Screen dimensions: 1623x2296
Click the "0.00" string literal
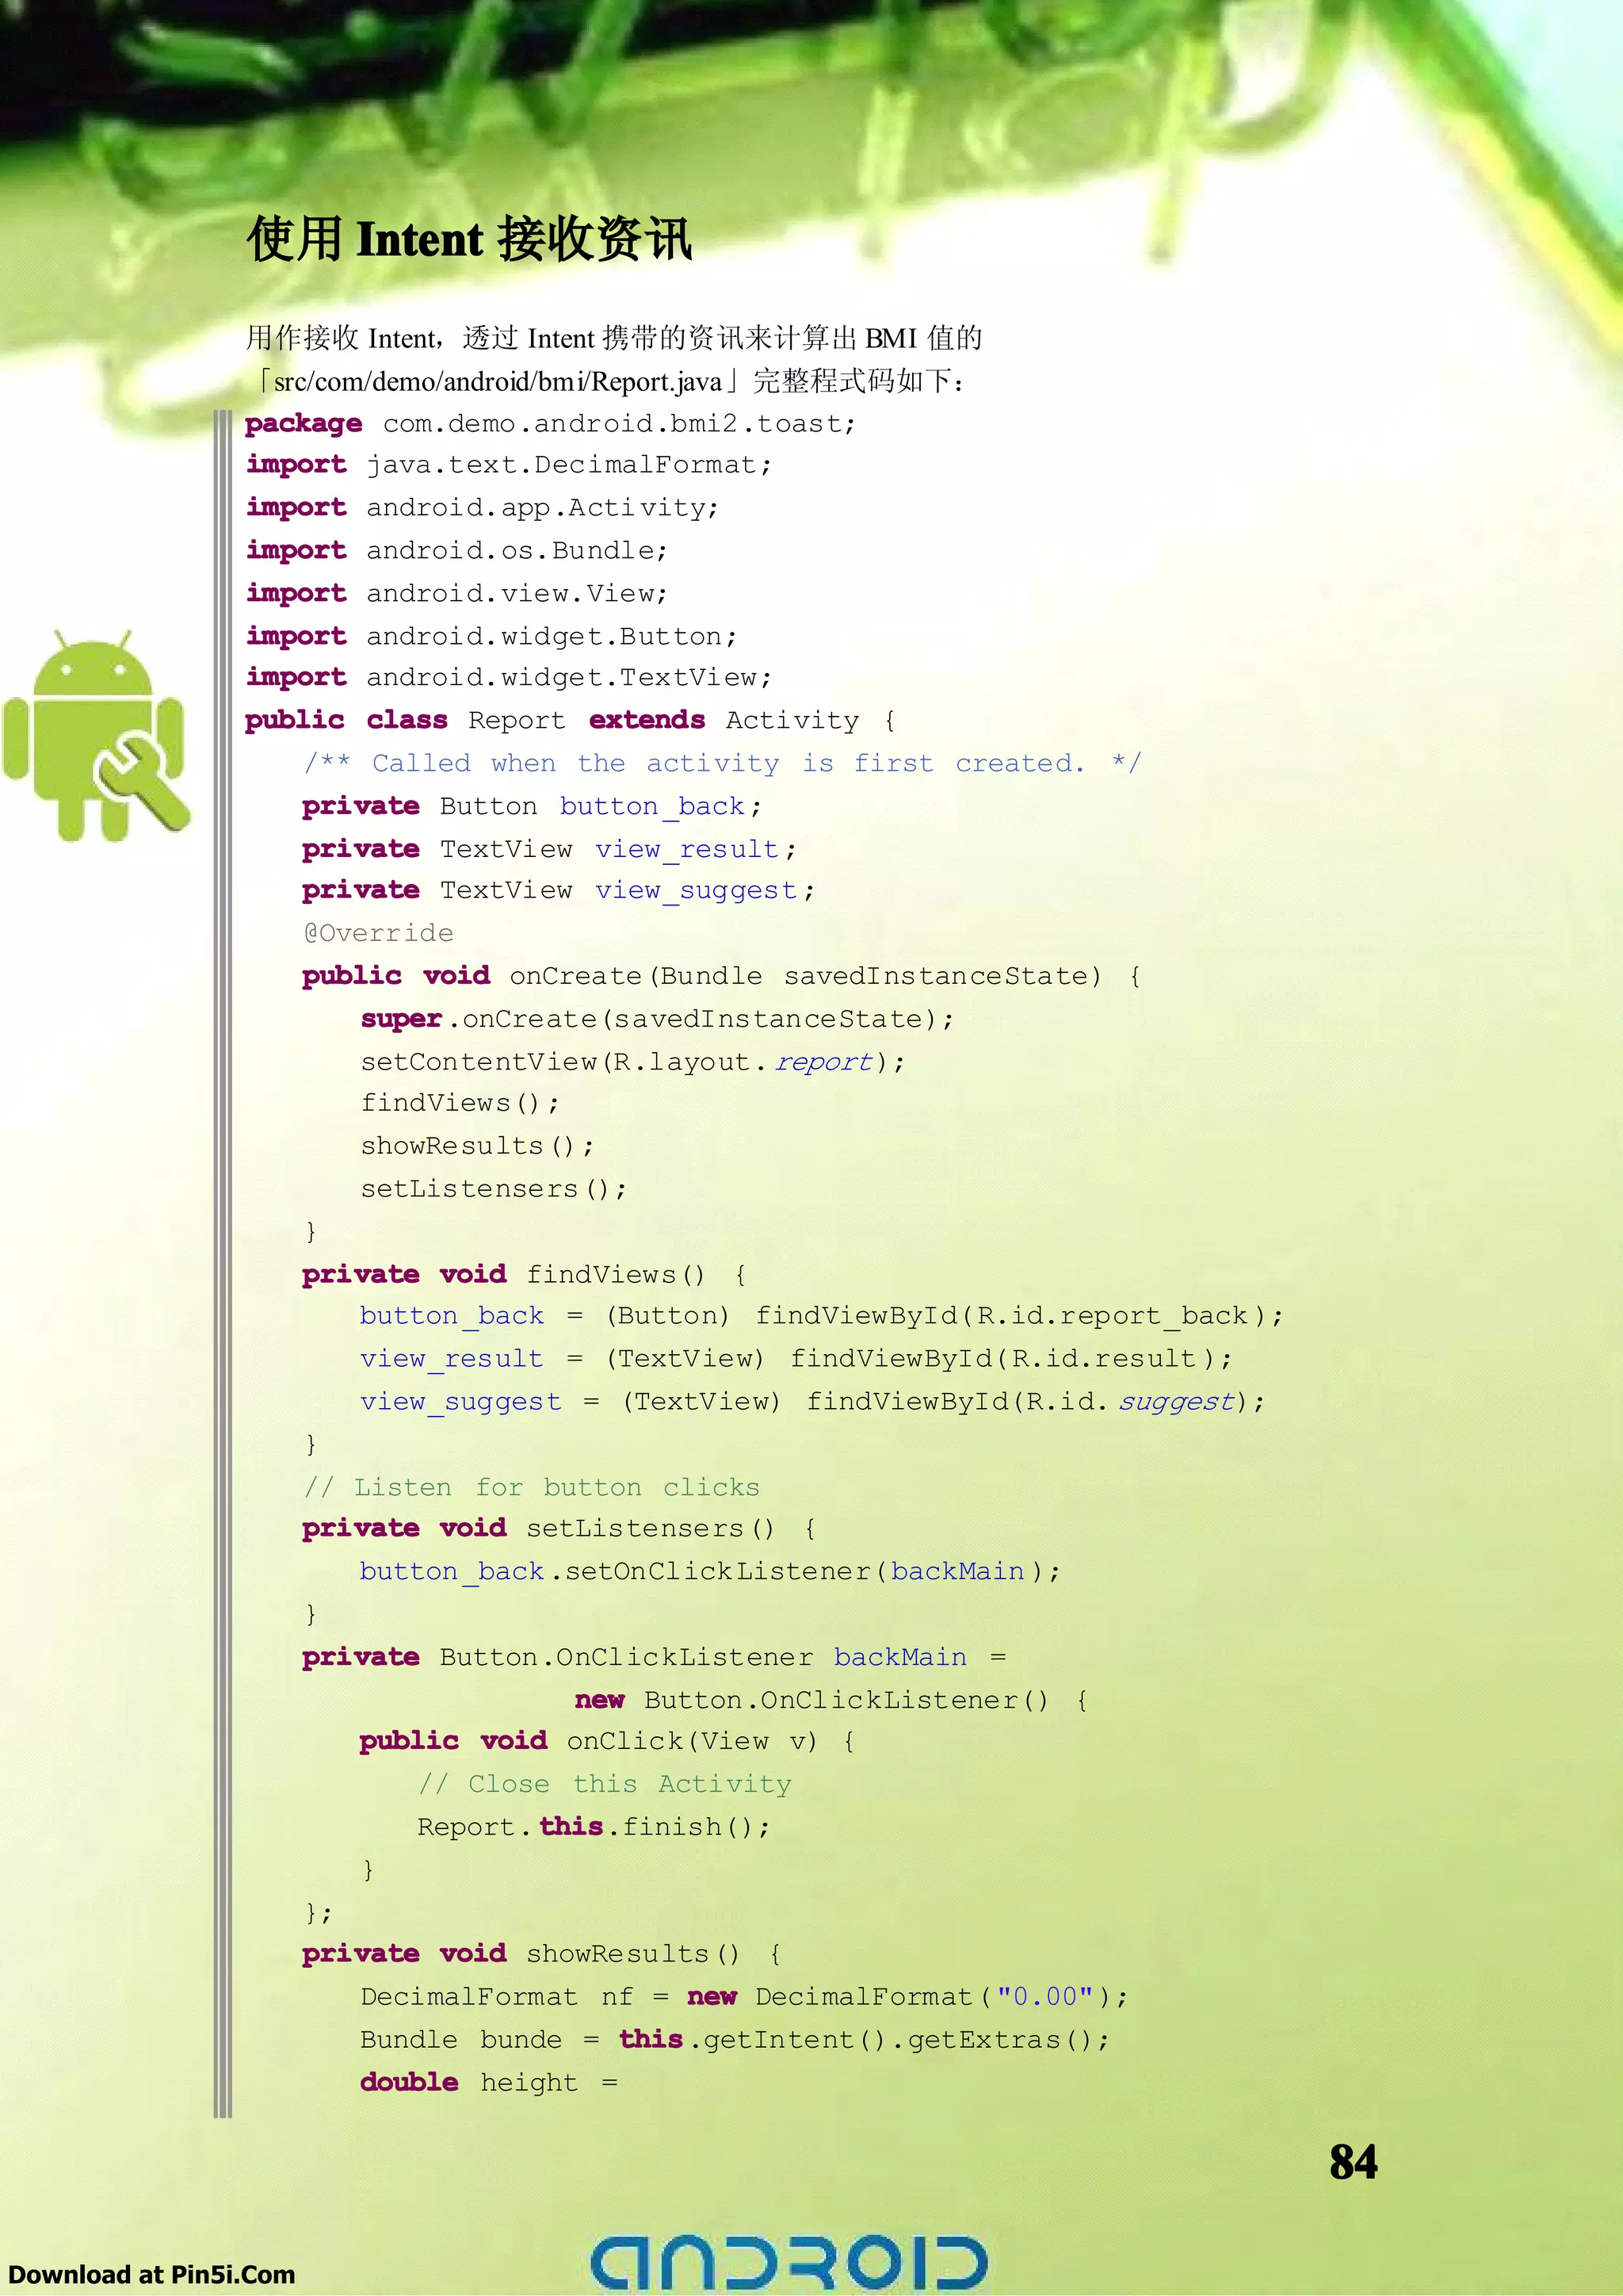[x=1044, y=1997]
